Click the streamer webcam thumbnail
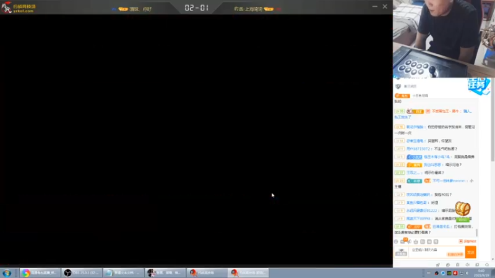This screenshot has height=278, width=495. [444, 38]
